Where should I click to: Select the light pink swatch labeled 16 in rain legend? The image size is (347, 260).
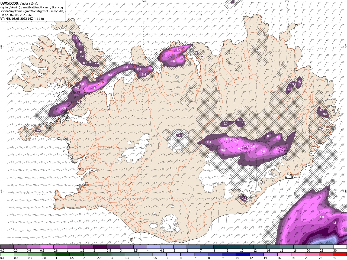click(x=284, y=254)
